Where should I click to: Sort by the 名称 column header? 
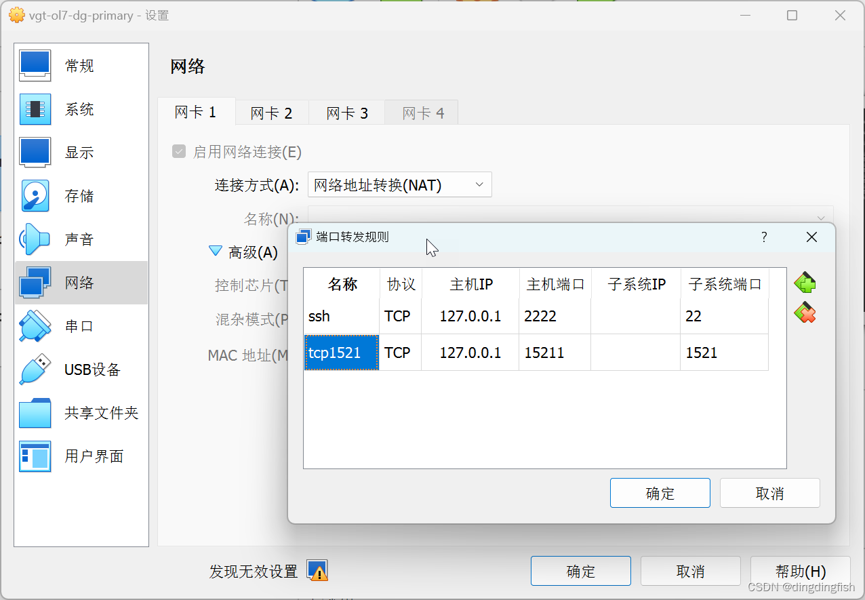342,284
